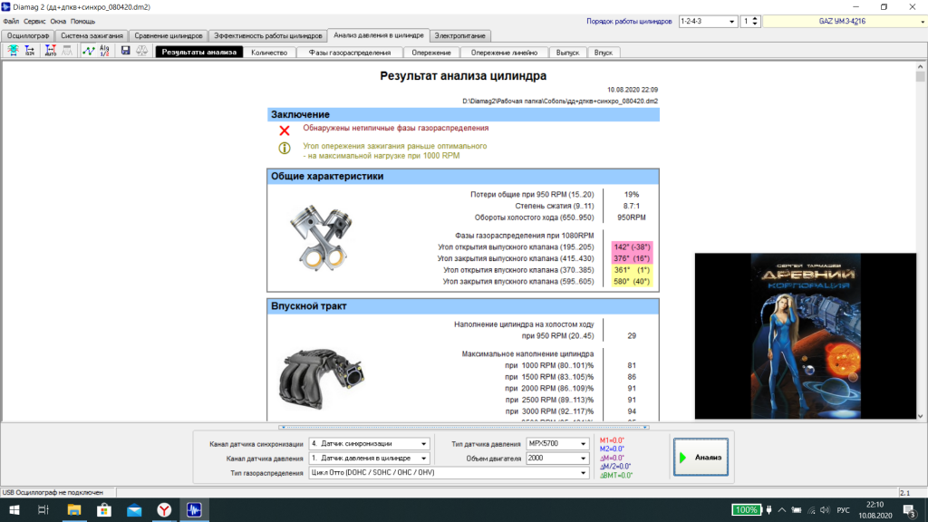Open the Опережение subtab

point(431,52)
